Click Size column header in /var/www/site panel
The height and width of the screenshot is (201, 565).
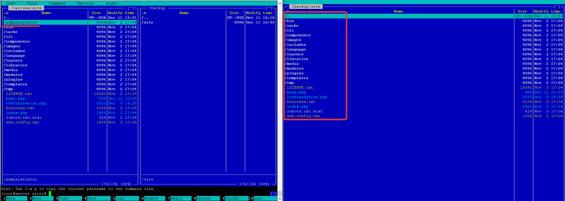tap(96, 13)
